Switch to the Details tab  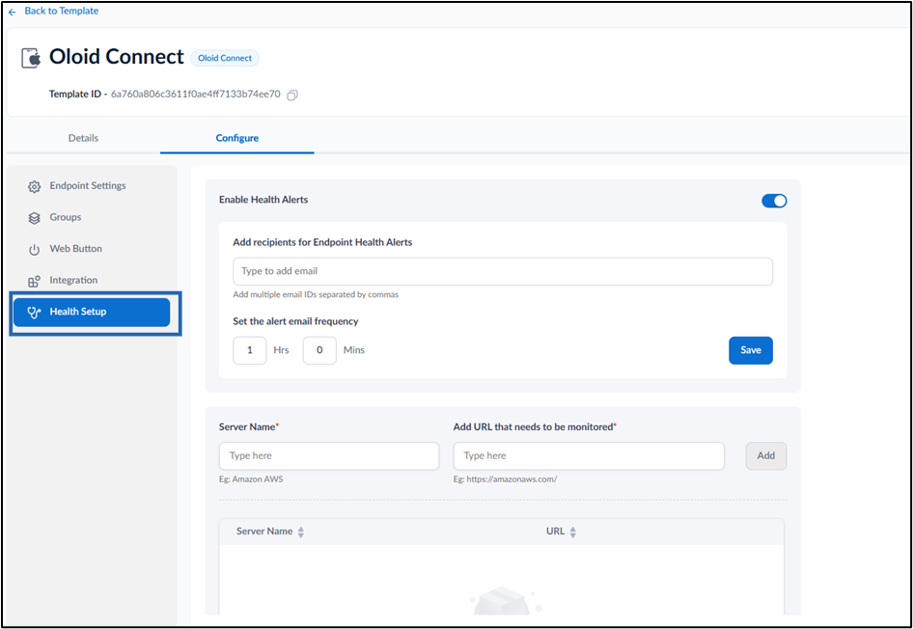83,138
